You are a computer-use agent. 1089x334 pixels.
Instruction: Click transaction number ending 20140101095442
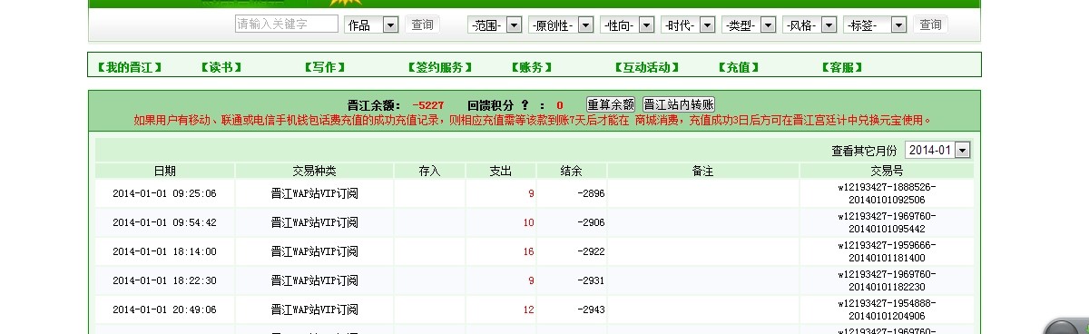pyautogui.click(x=887, y=222)
